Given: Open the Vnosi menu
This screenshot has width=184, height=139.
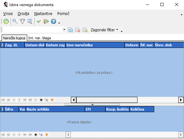Looking at the screenshot, I should [x=8, y=14].
